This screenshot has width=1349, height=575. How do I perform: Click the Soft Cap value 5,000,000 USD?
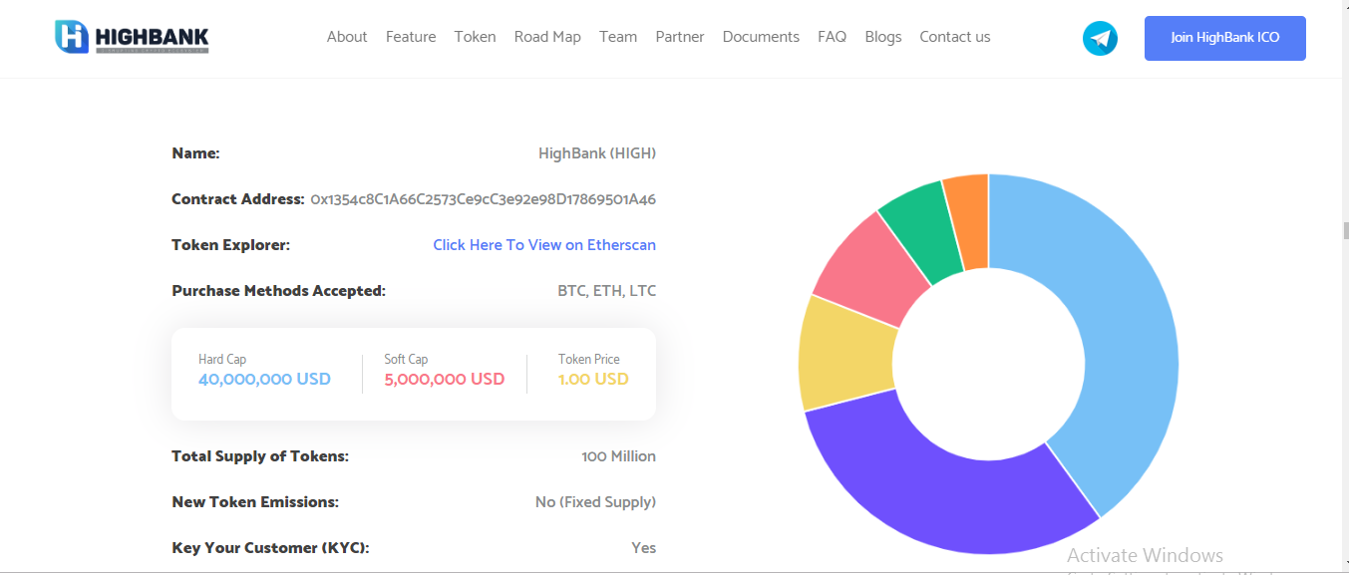445,380
